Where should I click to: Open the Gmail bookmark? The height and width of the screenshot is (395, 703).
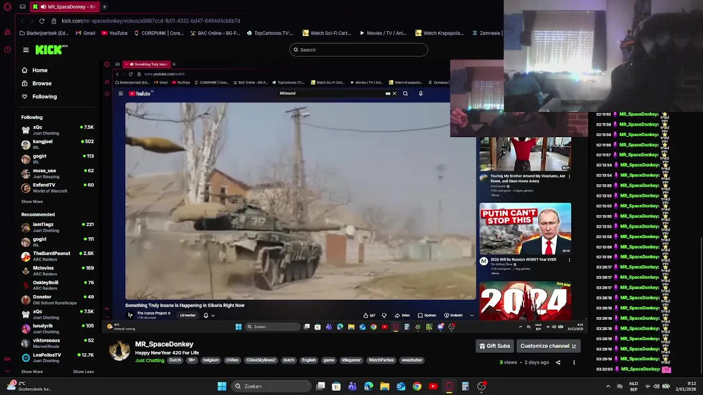[x=86, y=33]
